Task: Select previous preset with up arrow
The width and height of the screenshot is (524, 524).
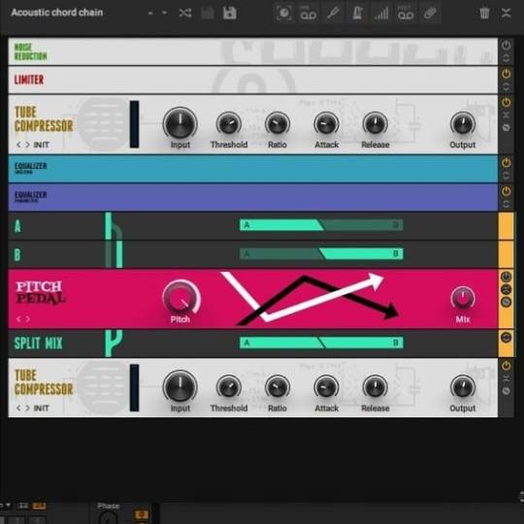Action: tap(150, 13)
